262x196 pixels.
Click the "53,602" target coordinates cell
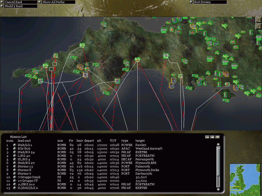click(x=141, y=181)
